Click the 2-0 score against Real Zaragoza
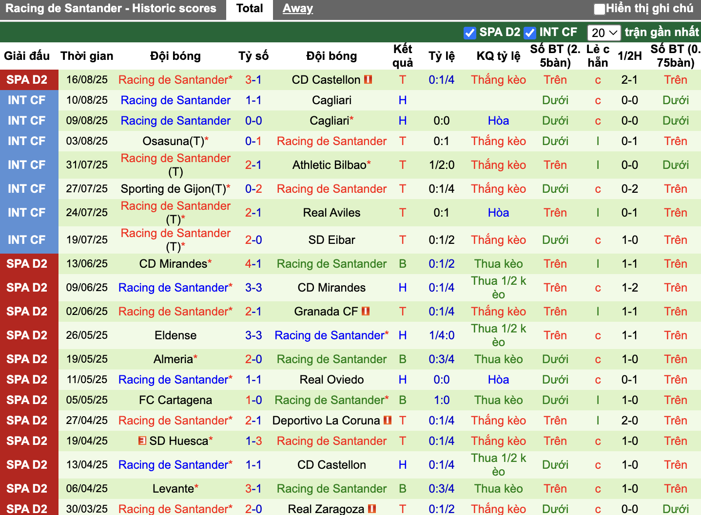This screenshot has height=515, width=701. 253,509
